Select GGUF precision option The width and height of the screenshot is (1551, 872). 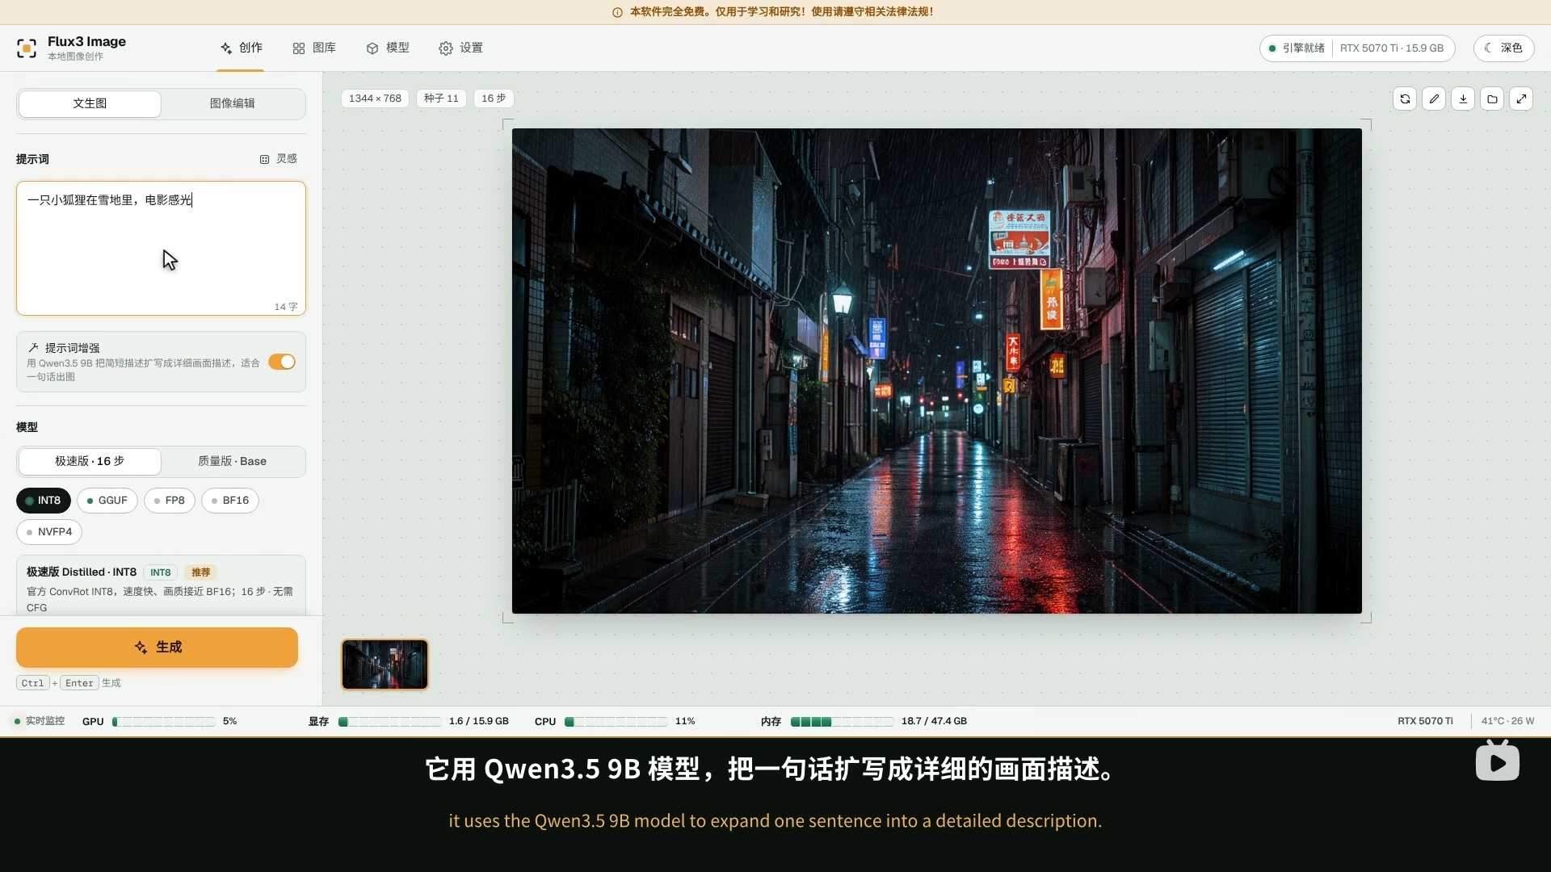107,501
